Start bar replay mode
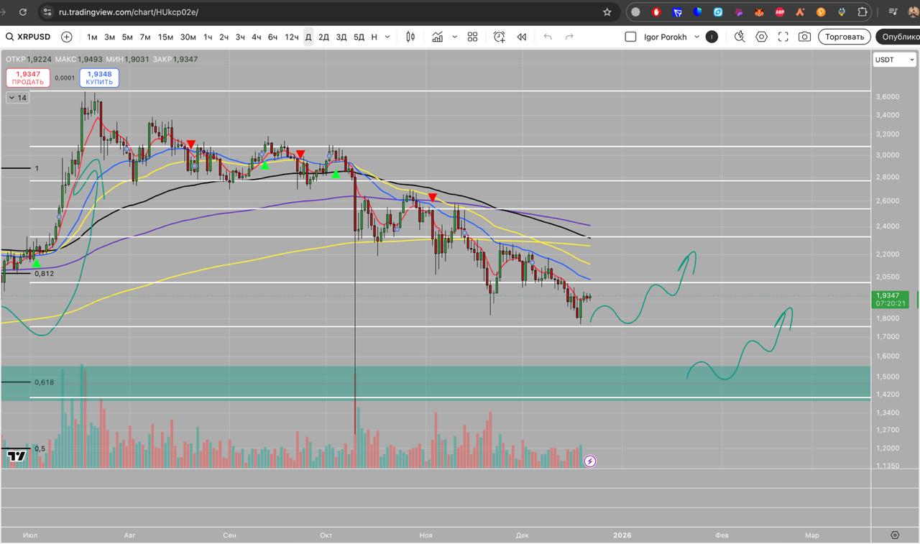 (522, 37)
